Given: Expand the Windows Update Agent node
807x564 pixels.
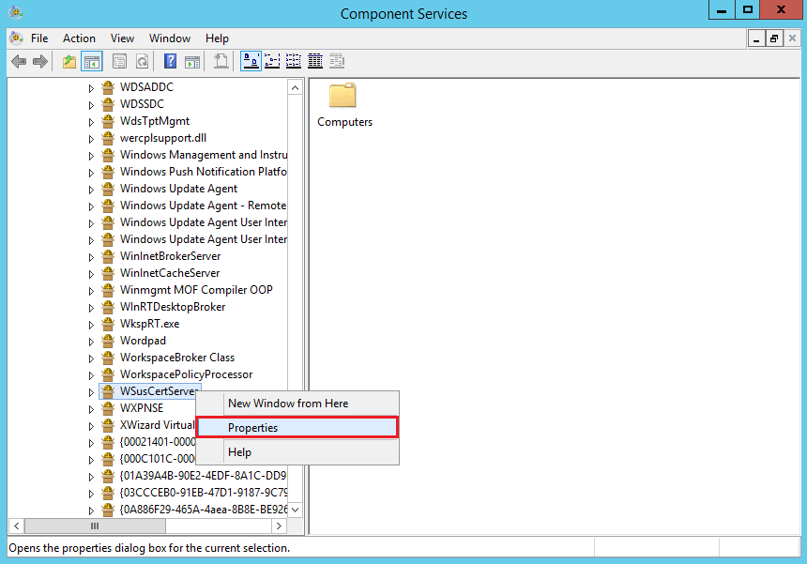Looking at the screenshot, I should click(x=91, y=190).
